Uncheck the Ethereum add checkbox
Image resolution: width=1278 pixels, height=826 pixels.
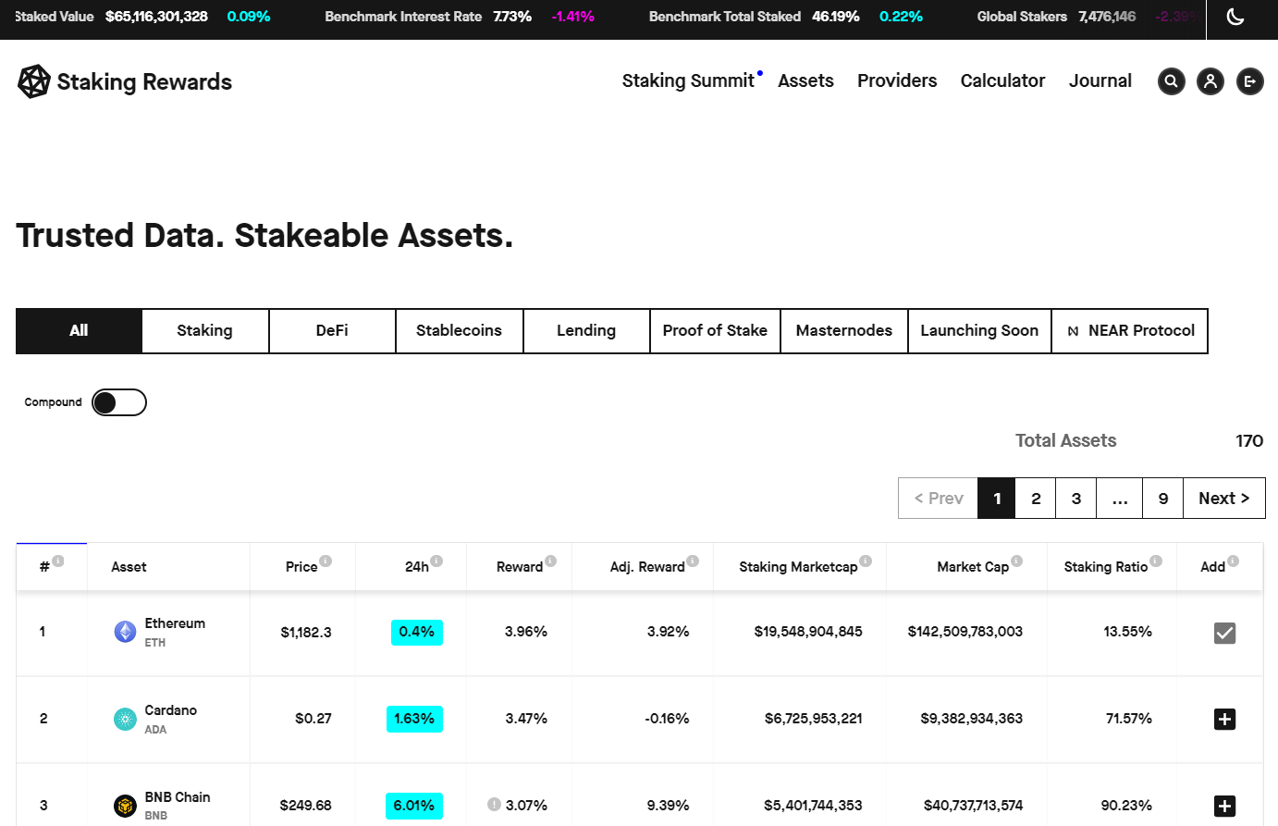pos(1224,633)
